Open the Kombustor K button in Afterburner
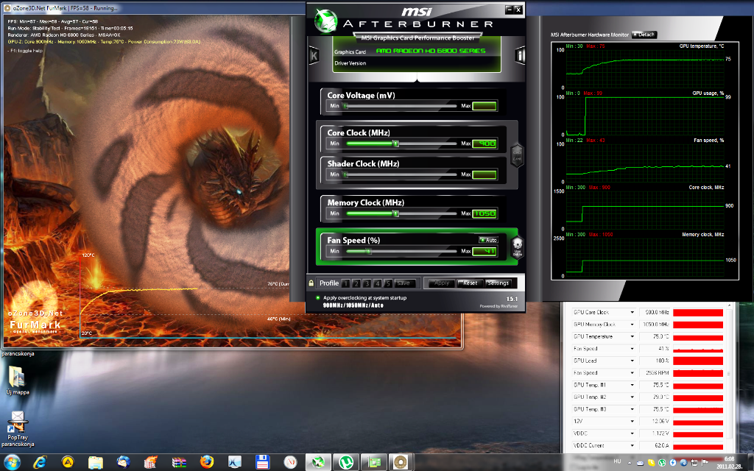The image size is (754, 471). 314,56
